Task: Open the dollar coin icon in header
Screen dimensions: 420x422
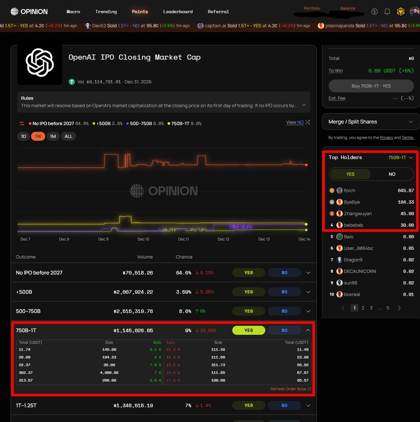Action: tap(374, 12)
